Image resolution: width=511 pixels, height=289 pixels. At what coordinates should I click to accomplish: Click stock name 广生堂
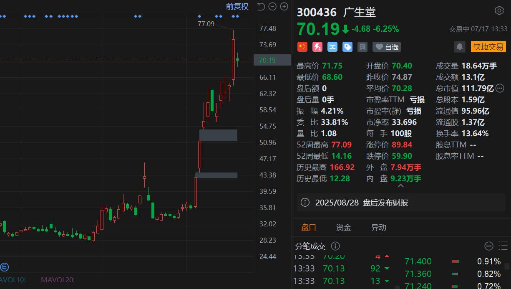pos(360,12)
